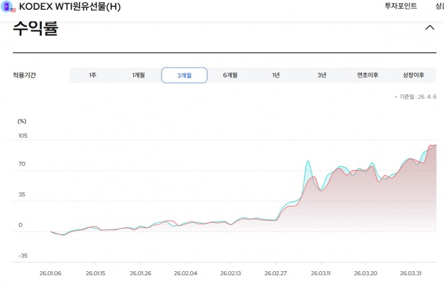
Task: Click the chart's rightmost endpoint near 26.03.31
Action: click(x=435, y=145)
